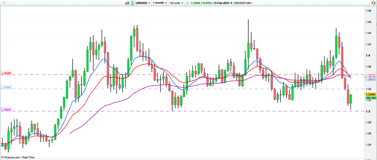Click the green 16D 00h countdown tag
The image size is (377, 160).
[x=370, y=98]
